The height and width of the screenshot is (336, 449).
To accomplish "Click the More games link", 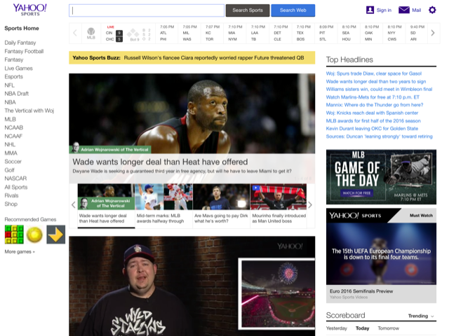I will [20, 252].
